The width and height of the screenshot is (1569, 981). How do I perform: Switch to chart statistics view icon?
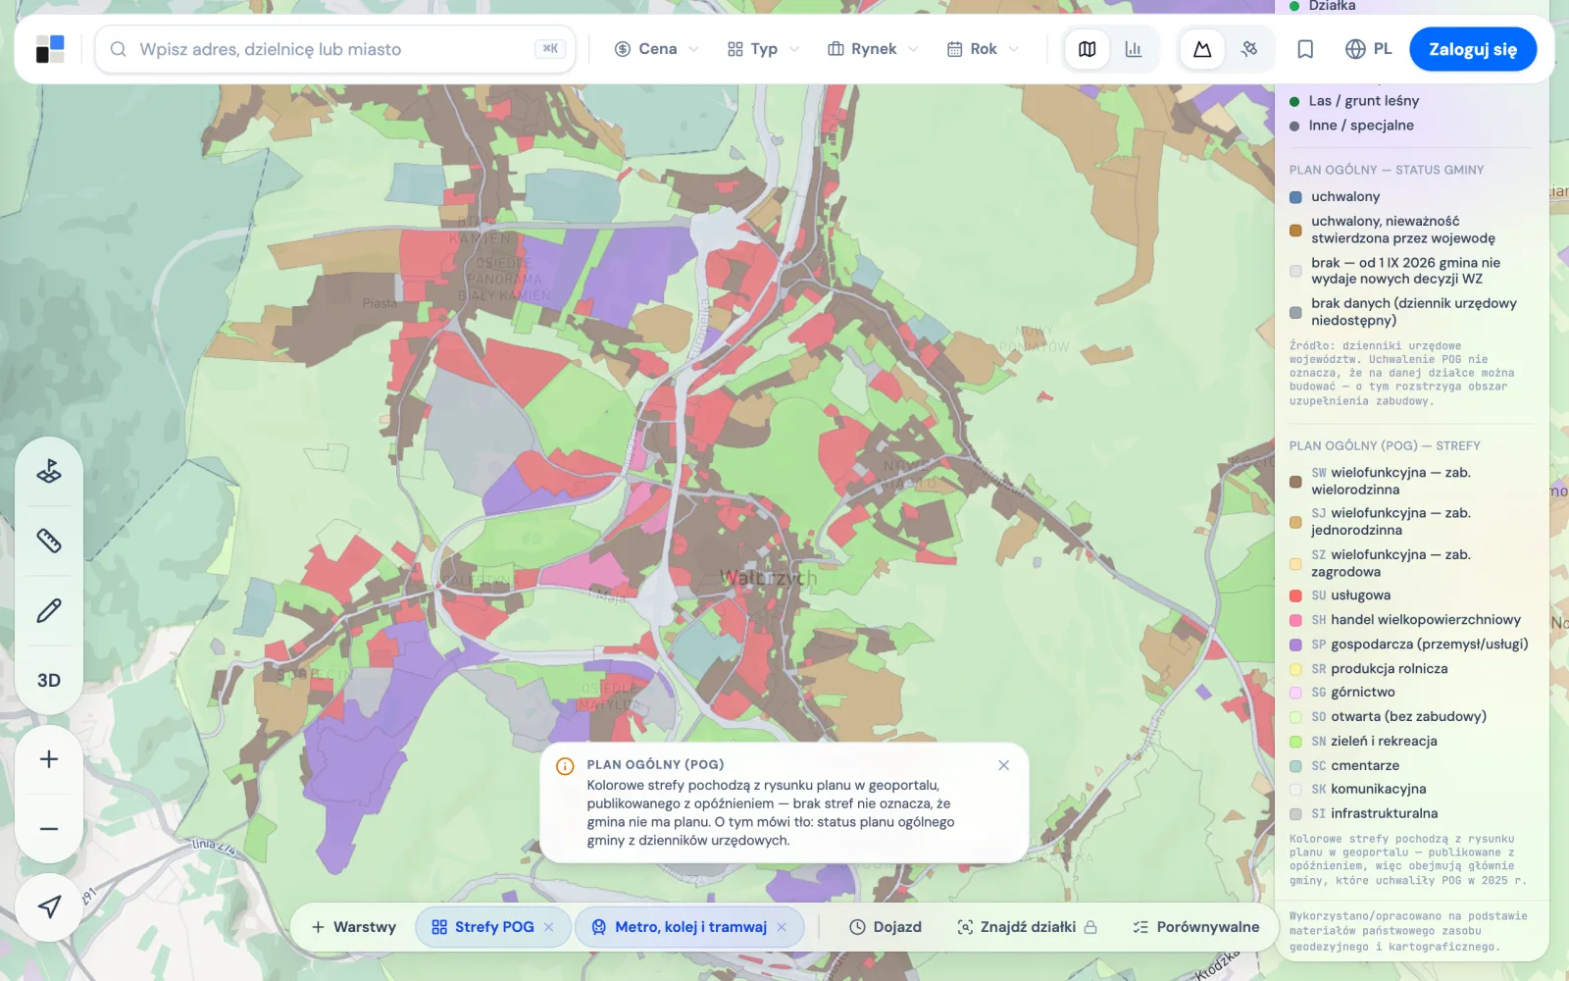coord(1134,49)
